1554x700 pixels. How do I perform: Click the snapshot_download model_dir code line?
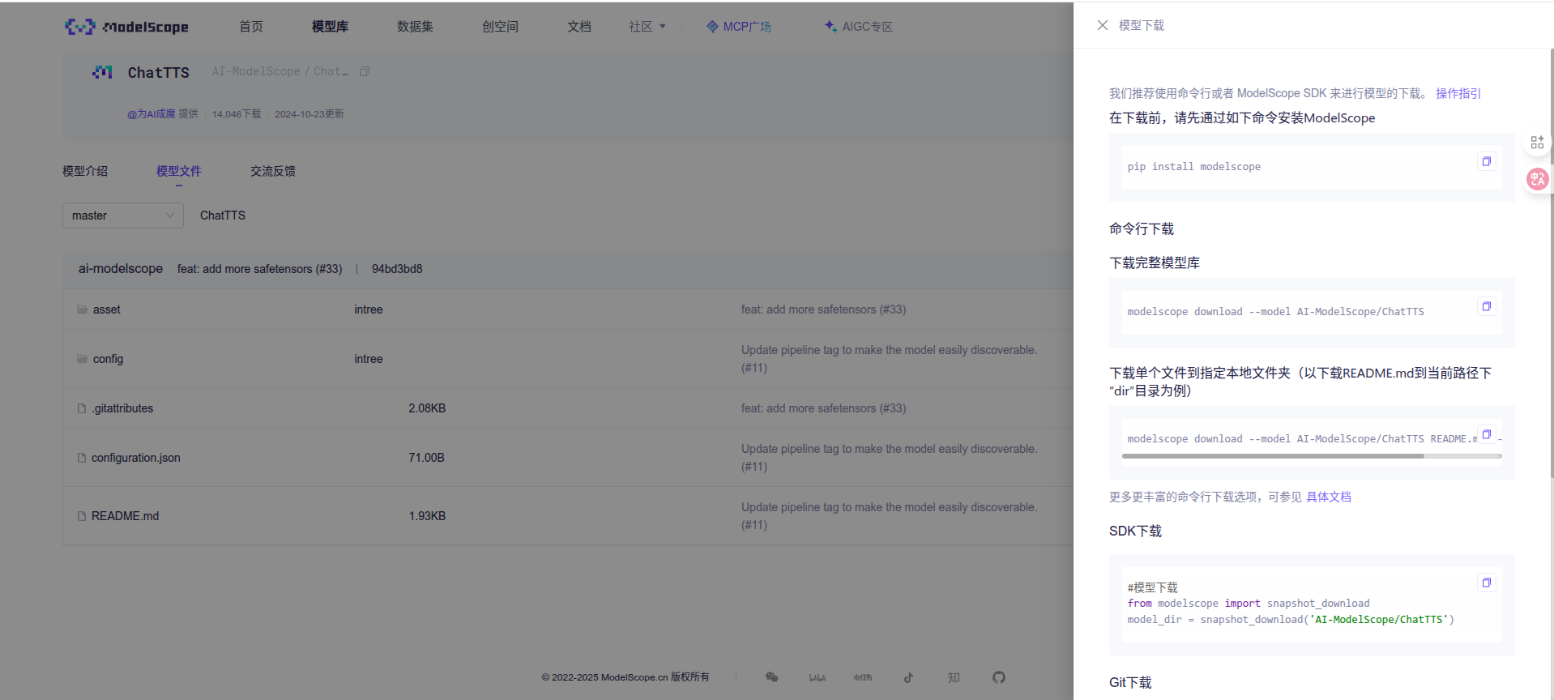1291,620
